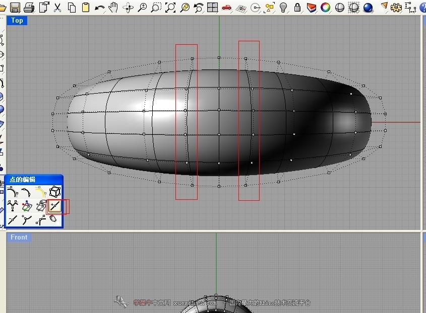
Task: Click the Dimension tool icon
Action: coord(410,8)
